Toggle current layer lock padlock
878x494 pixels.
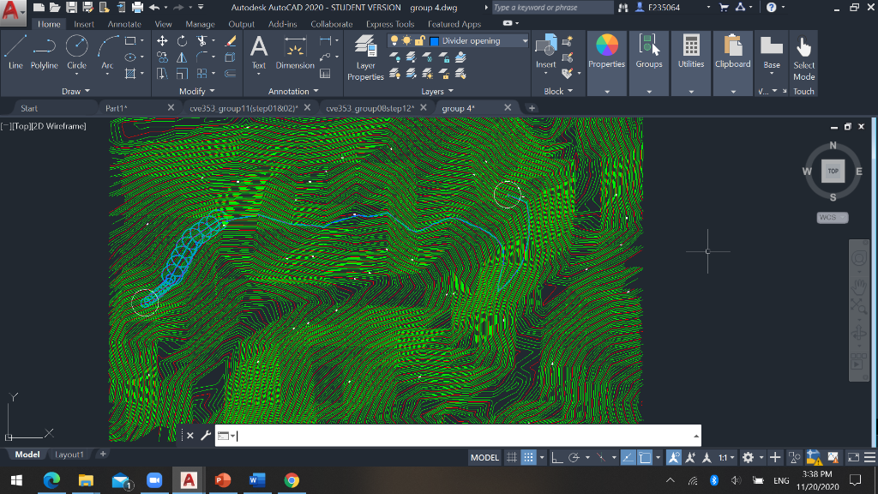pos(419,41)
